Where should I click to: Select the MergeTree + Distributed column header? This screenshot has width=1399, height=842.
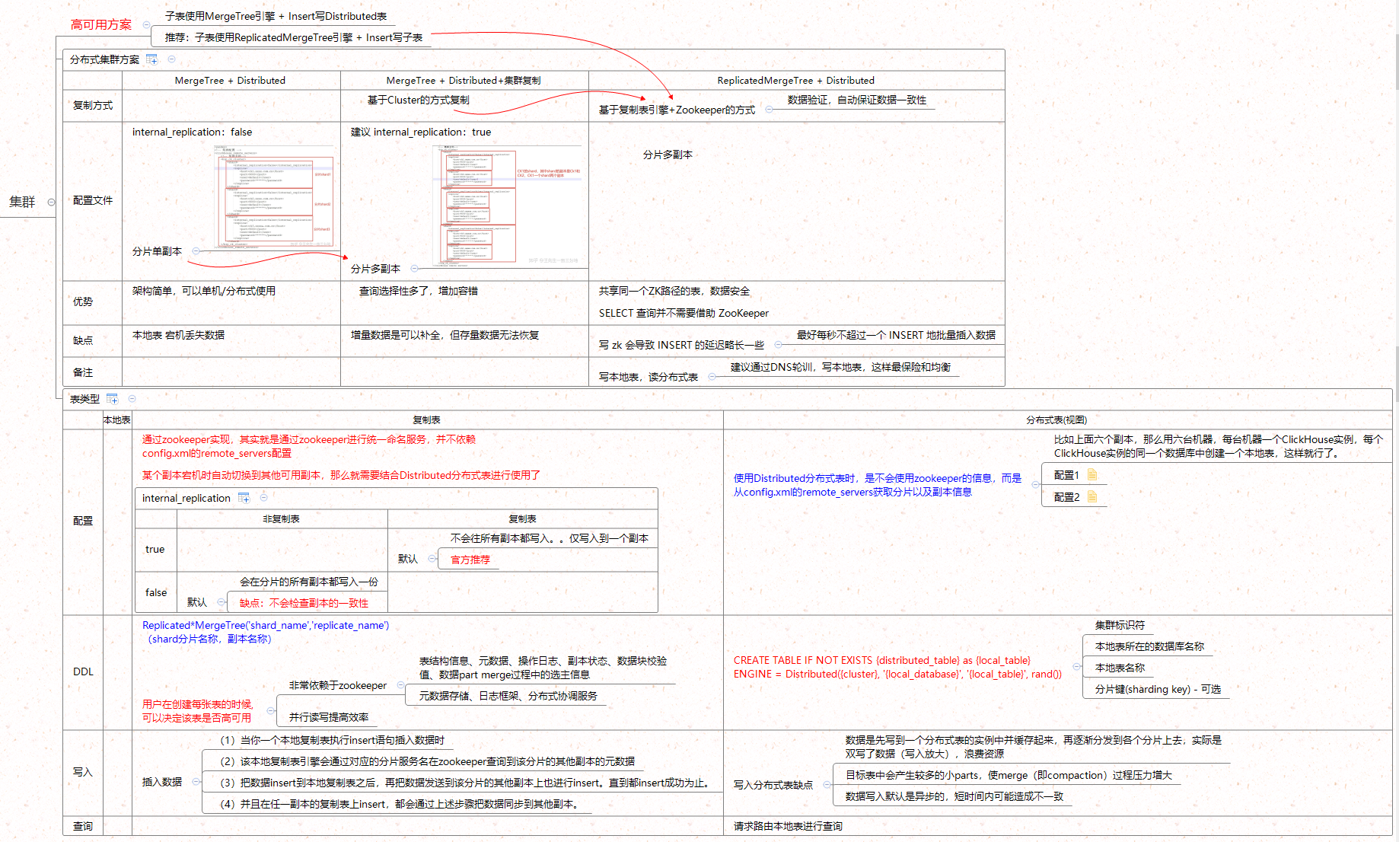(230, 81)
